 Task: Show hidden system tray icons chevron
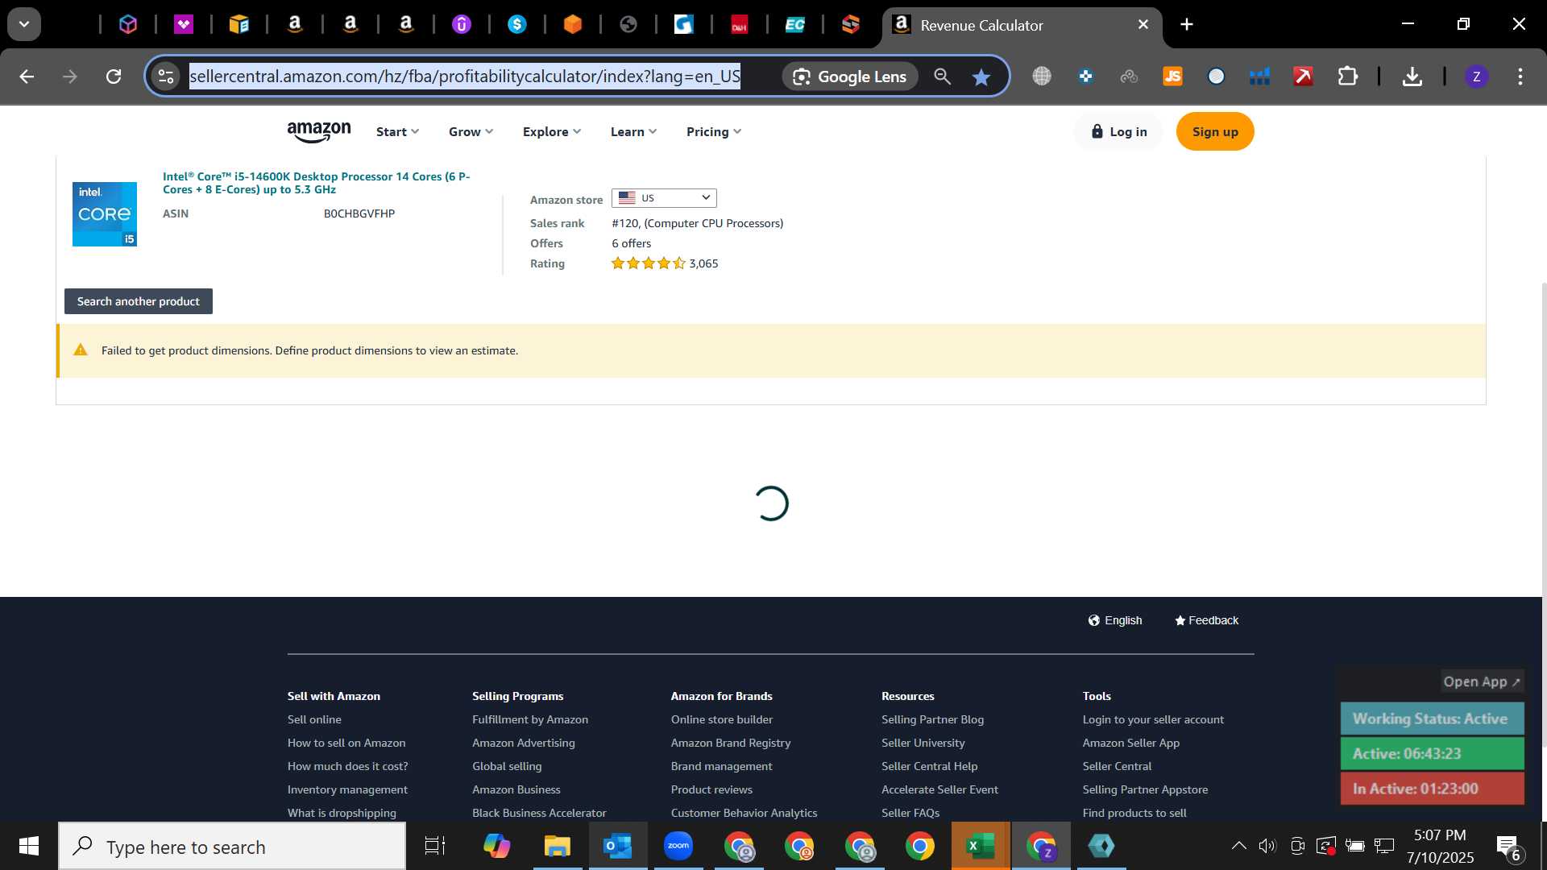pos(1238,846)
